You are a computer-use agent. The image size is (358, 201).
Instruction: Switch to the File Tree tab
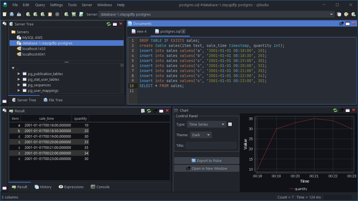tap(53, 100)
